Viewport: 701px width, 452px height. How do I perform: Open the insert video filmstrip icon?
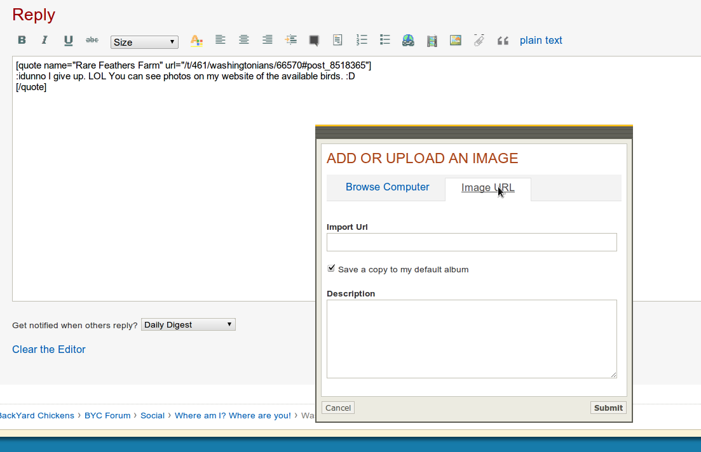(x=432, y=41)
